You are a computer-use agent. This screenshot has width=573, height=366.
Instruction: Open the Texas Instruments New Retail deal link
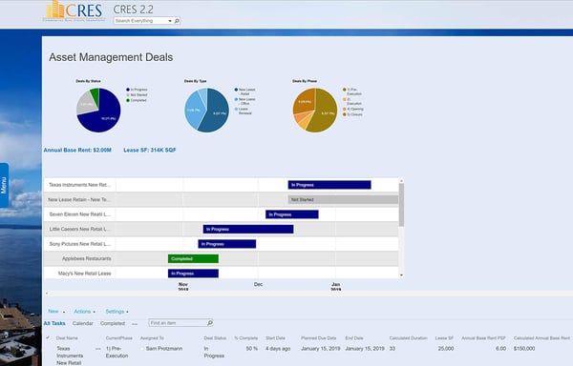click(x=70, y=356)
